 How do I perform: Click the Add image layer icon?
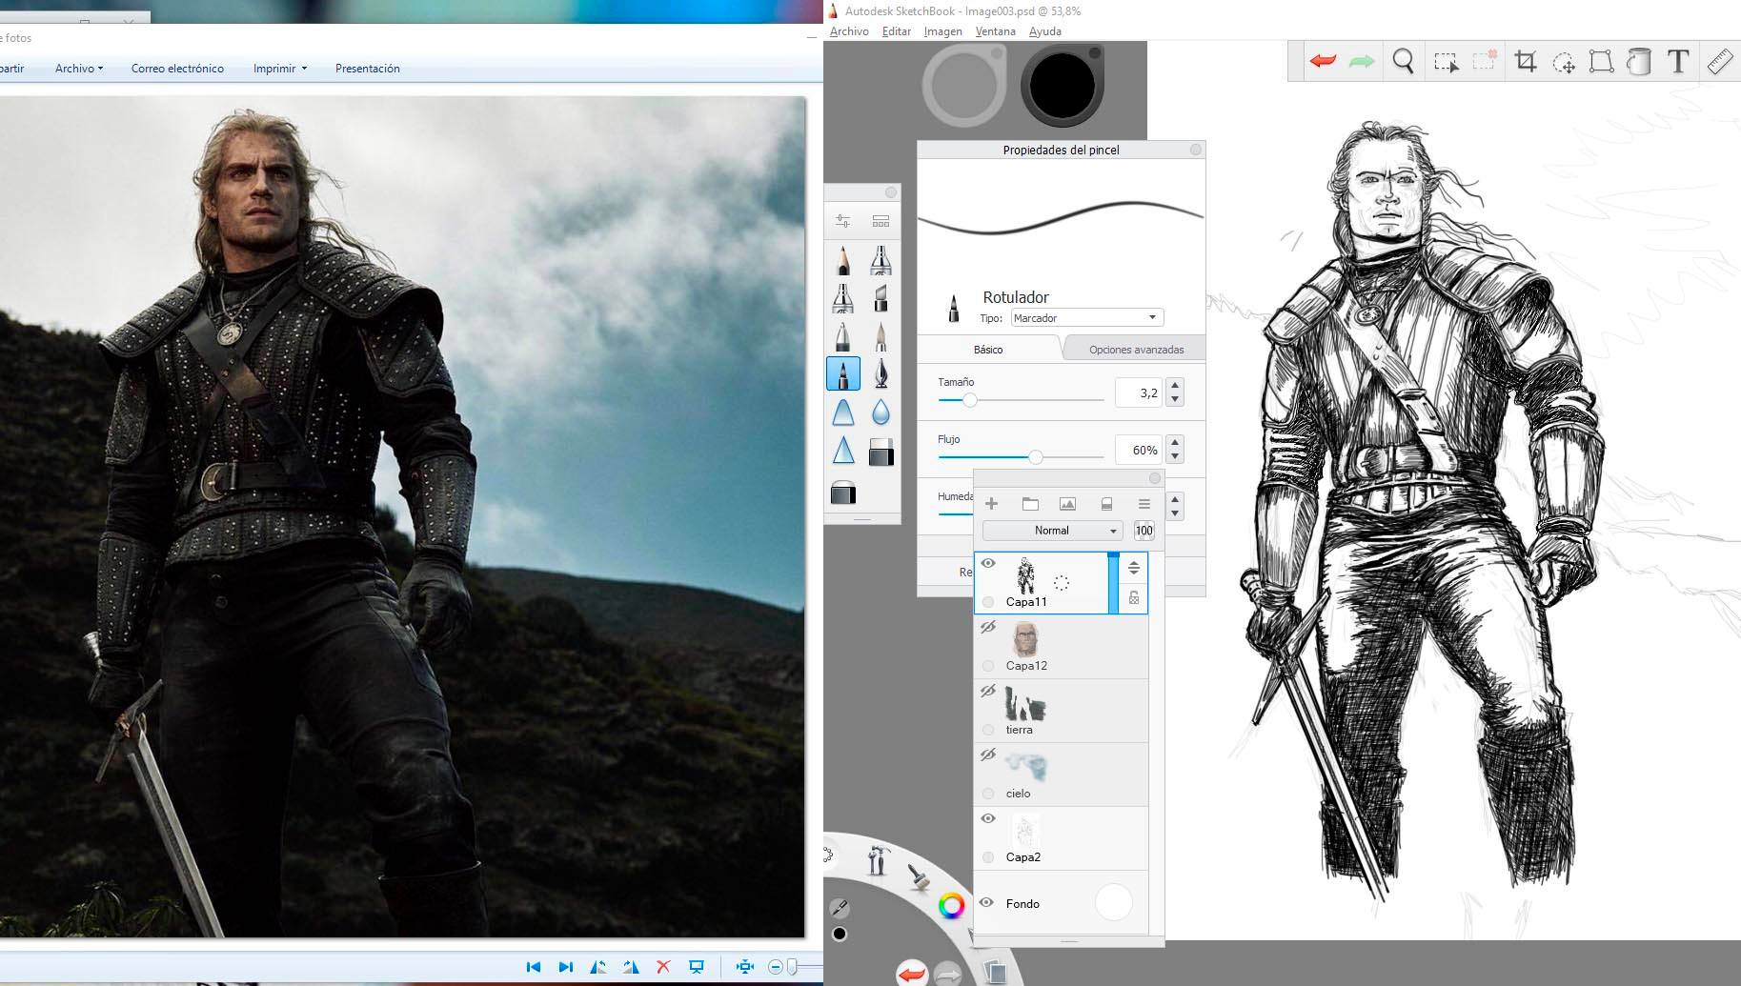1067,504
